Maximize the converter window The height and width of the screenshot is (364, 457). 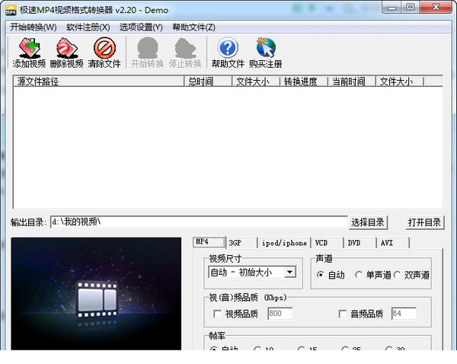411,8
